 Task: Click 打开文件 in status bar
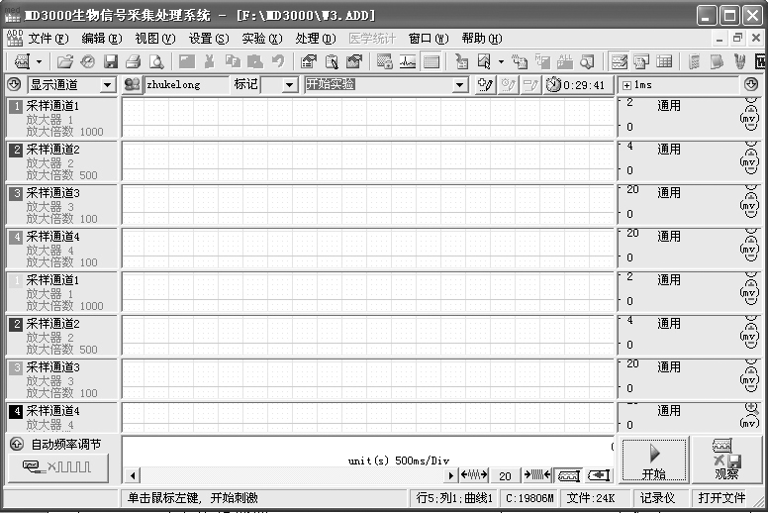(721, 498)
